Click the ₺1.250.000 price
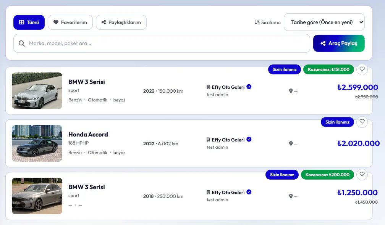 (x=357, y=193)
